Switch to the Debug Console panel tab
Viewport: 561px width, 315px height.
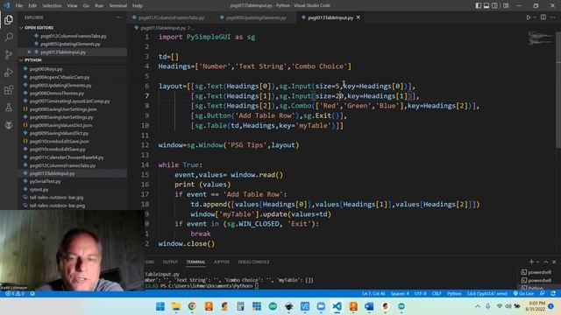253,262
